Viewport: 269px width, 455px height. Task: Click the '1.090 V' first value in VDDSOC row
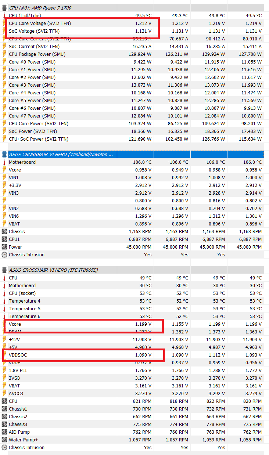click(143, 355)
